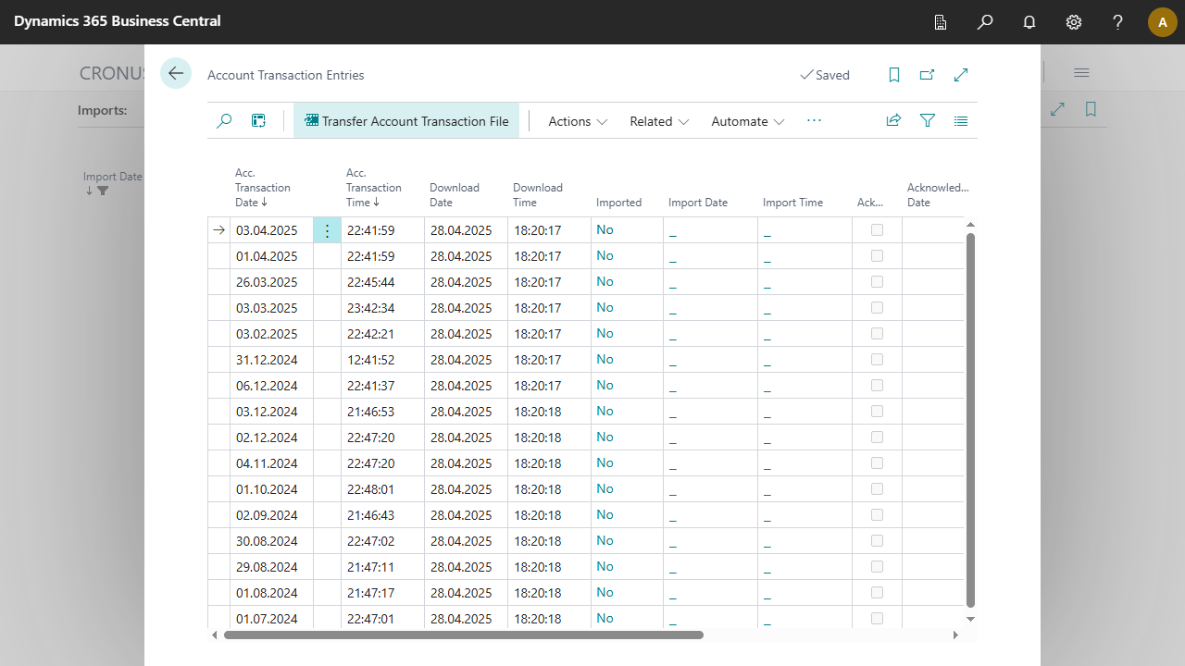Select the 12:41:52 transaction time cell
Image resolution: width=1185 pixels, height=666 pixels.
click(x=382, y=360)
